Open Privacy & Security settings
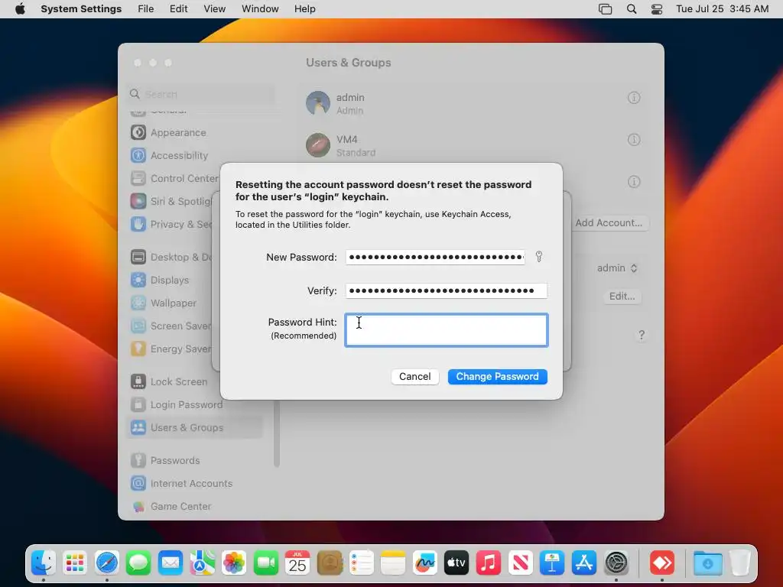The image size is (783, 587). [x=171, y=224]
